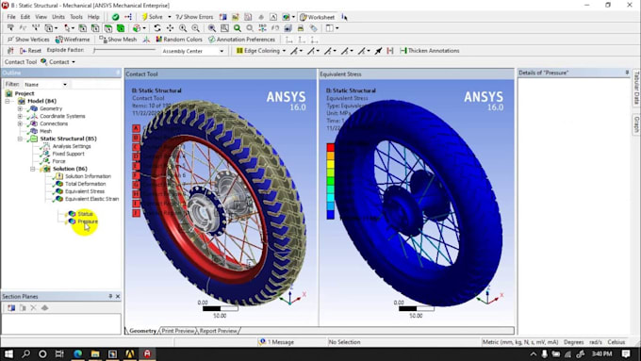Click the Reset explode button
The image size is (641, 361).
(31, 51)
